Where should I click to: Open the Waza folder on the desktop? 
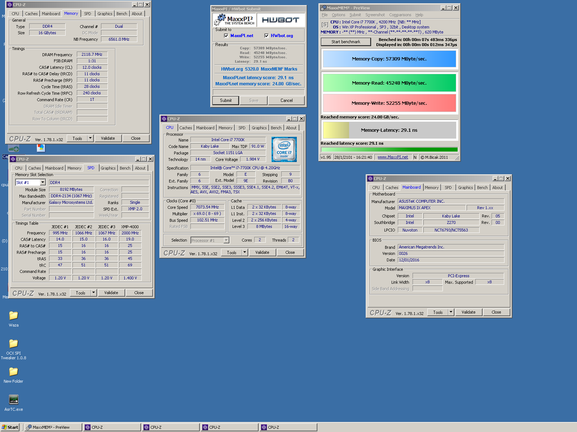tap(13, 316)
